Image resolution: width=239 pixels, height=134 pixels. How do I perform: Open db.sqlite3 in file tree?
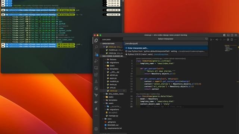point(113,112)
